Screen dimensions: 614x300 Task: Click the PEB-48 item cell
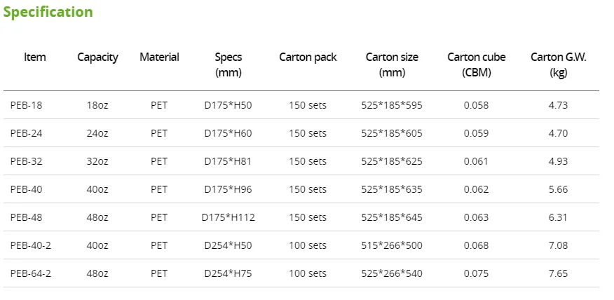point(26,217)
